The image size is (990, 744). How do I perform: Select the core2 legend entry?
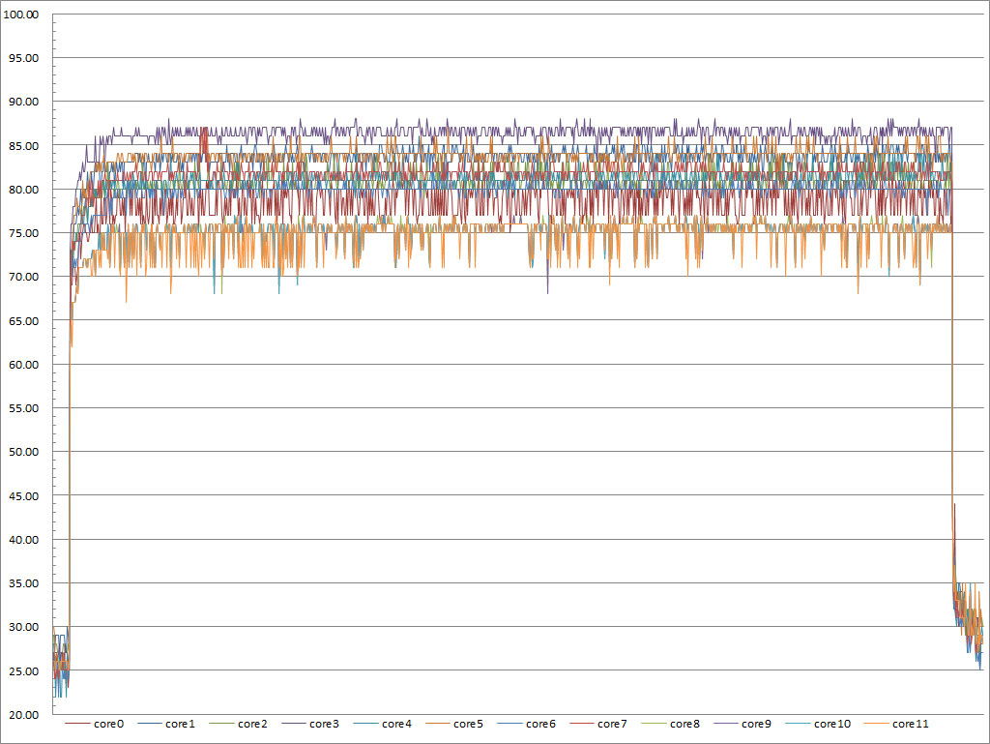tap(239, 724)
